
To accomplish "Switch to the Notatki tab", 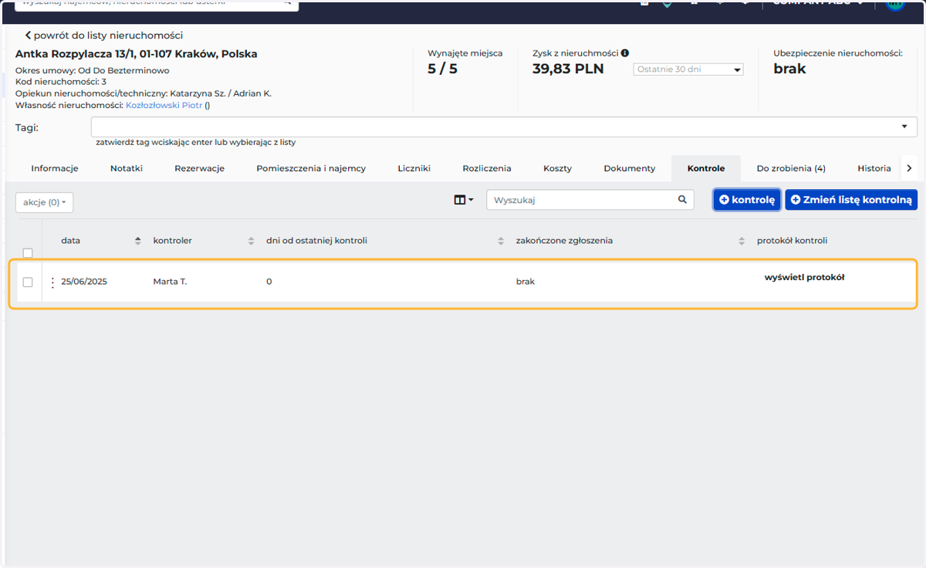I will coord(127,168).
